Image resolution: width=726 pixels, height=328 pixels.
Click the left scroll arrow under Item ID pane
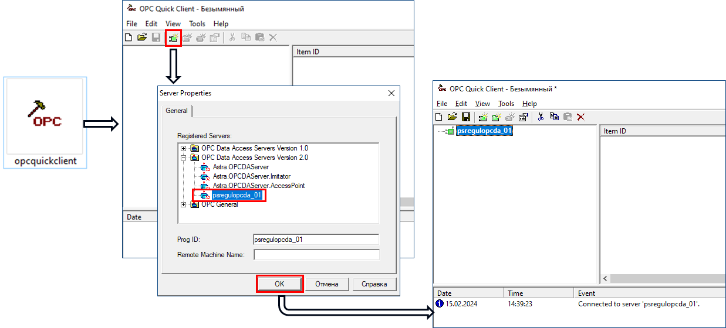coord(605,279)
